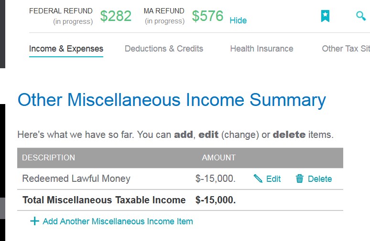Image resolution: width=370 pixels, height=241 pixels.
Task: Open search with the magnifier icon
Action: pyautogui.click(x=361, y=16)
